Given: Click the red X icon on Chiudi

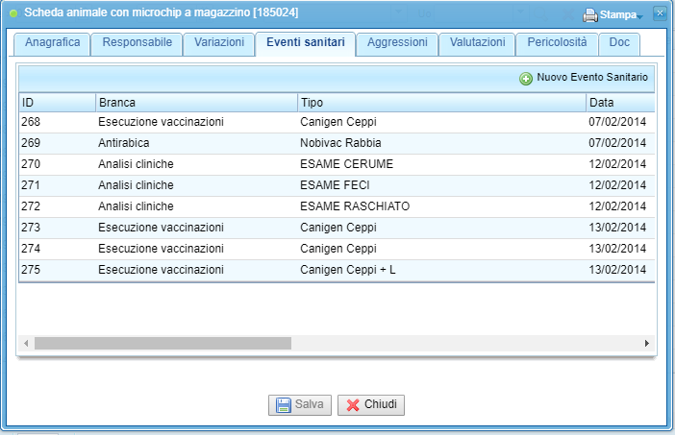Looking at the screenshot, I should pyautogui.click(x=353, y=405).
